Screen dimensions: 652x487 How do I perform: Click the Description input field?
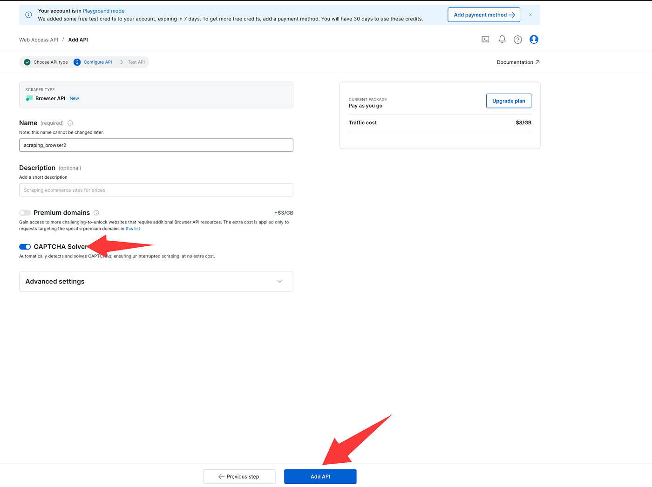156,190
